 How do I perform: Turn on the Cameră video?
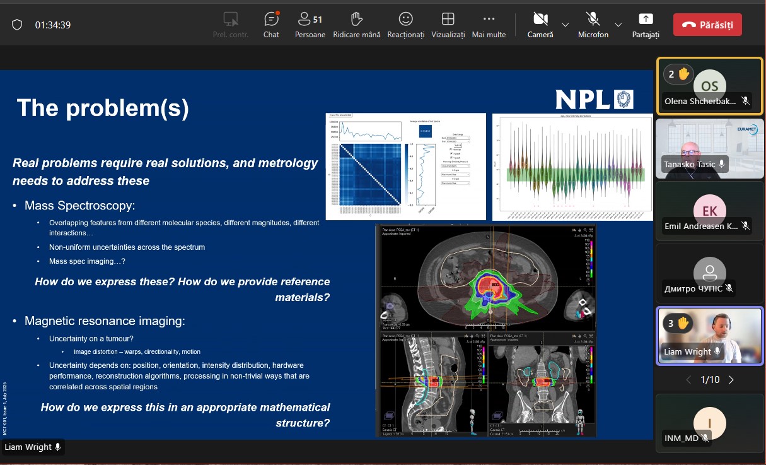click(x=540, y=25)
